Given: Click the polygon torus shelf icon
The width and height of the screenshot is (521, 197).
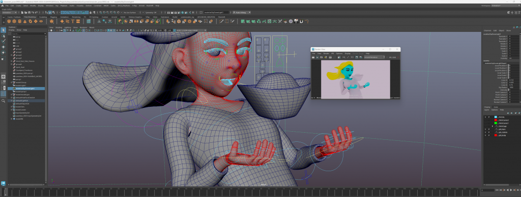Looking at the screenshot, I should pyautogui.click(x=30, y=21).
